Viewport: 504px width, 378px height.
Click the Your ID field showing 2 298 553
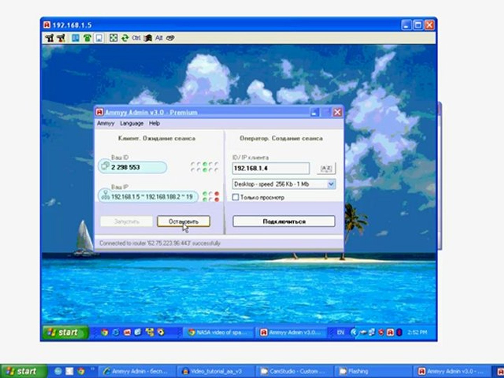[x=133, y=167]
